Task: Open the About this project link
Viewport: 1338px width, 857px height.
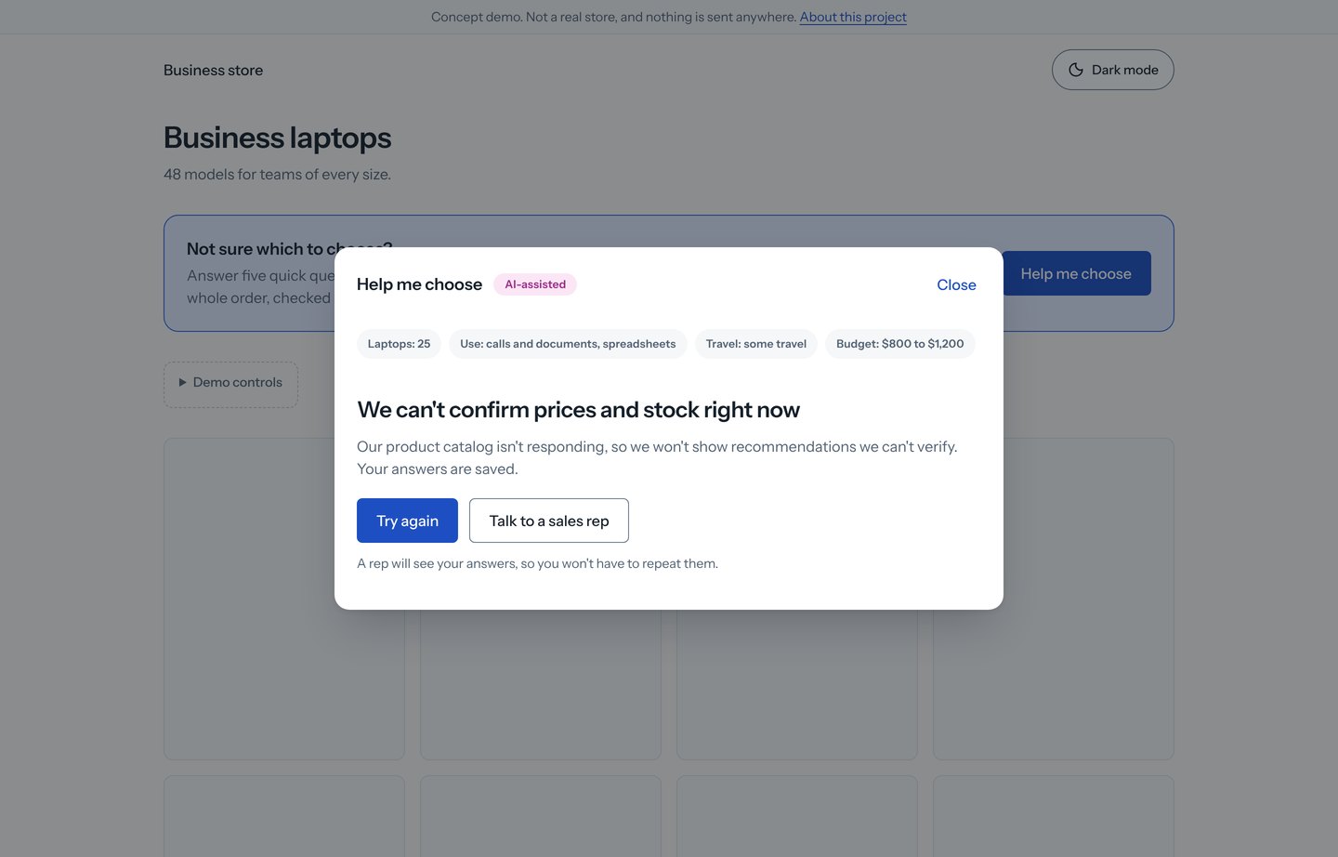Action: (x=853, y=17)
